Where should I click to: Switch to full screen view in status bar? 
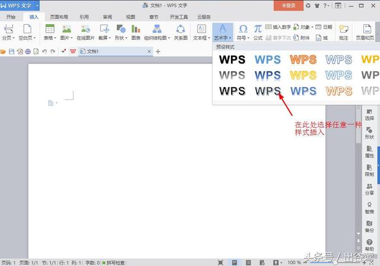220,262
